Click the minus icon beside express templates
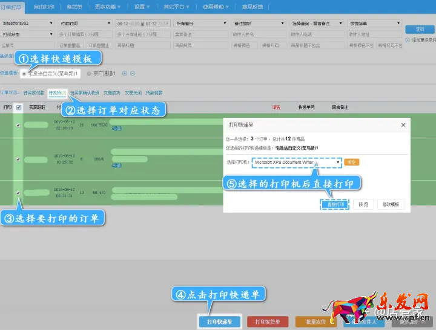The image size is (436, 330). click(x=132, y=74)
